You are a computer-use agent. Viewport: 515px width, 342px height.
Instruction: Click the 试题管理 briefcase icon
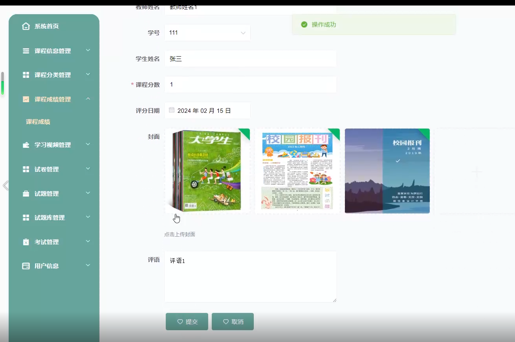pos(26,194)
